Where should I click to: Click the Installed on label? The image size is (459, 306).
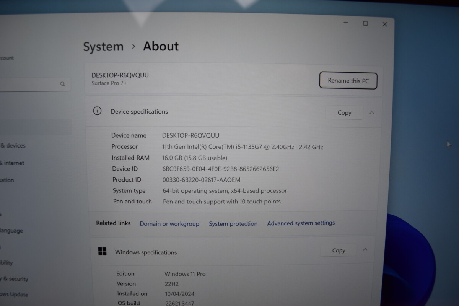[x=132, y=294]
